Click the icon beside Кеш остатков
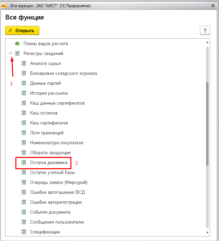 24,113
